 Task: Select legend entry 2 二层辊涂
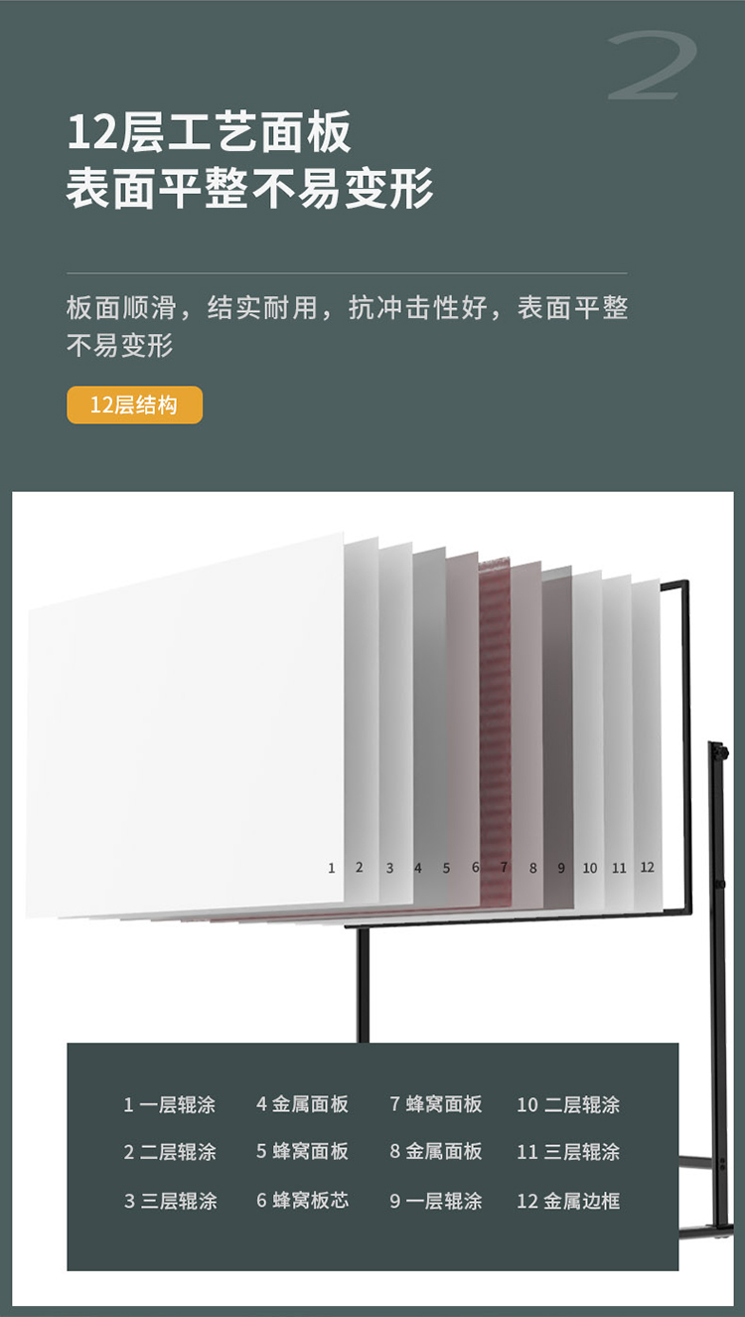coord(170,1152)
